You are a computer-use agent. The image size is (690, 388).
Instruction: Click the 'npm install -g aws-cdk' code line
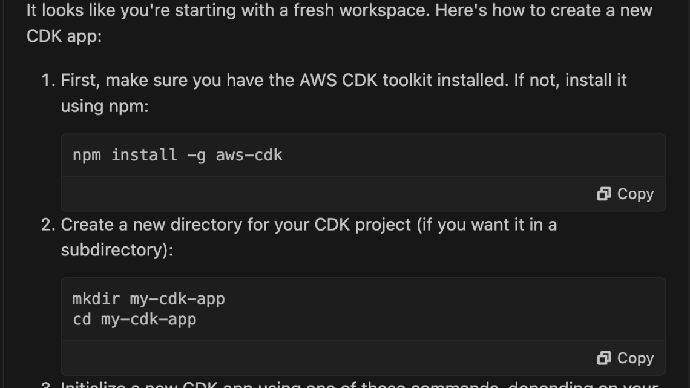[x=177, y=156]
